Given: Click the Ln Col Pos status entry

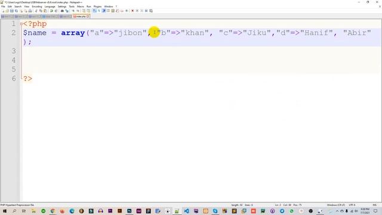Looking at the screenshot, I should pos(288,205).
